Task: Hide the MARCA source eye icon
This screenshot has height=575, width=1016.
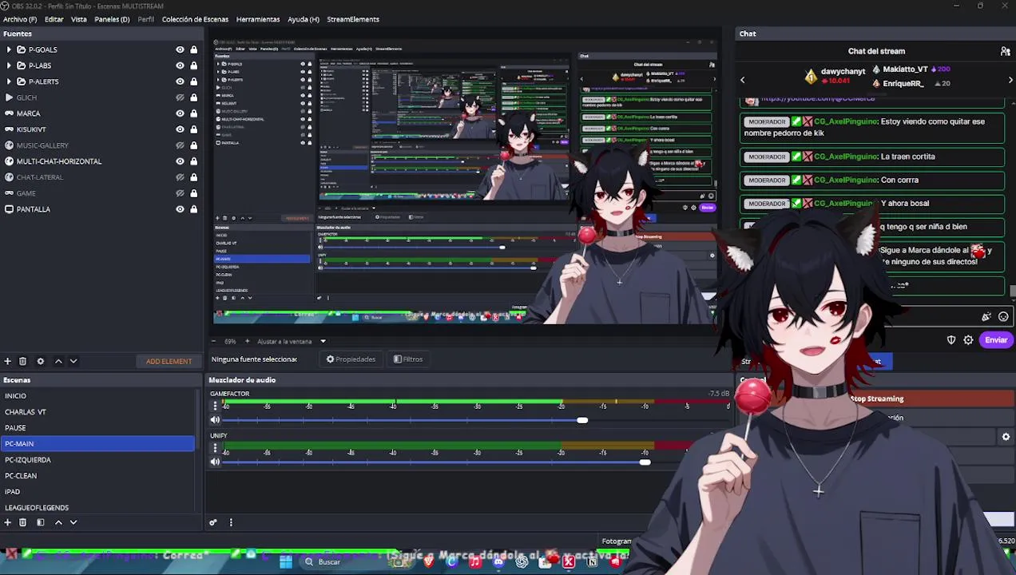Action: [x=180, y=113]
